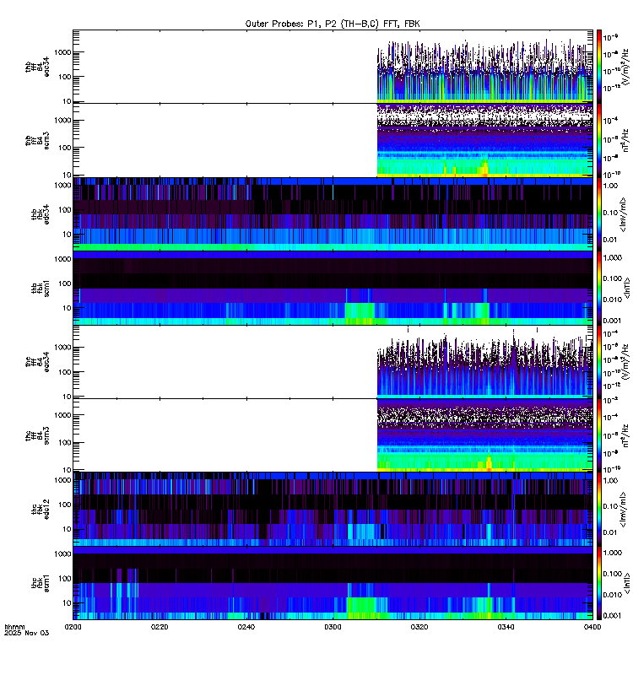Click the color bar beside the thb fbk scm1 panel
633x675 pixels.
tap(599, 288)
